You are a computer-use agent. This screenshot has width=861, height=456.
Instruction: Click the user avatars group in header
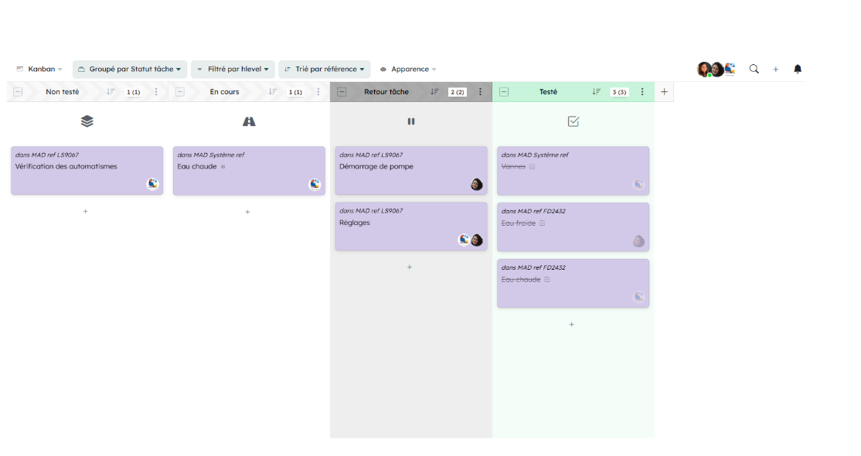[716, 69]
